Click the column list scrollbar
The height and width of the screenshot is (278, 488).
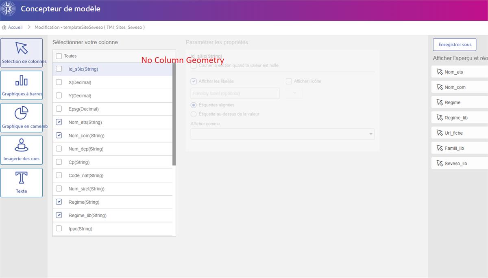pyautogui.click(x=174, y=114)
